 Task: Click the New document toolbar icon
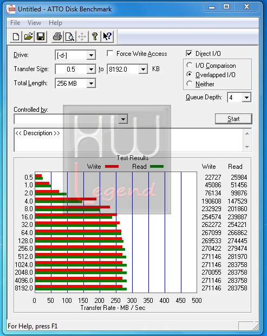16,37
